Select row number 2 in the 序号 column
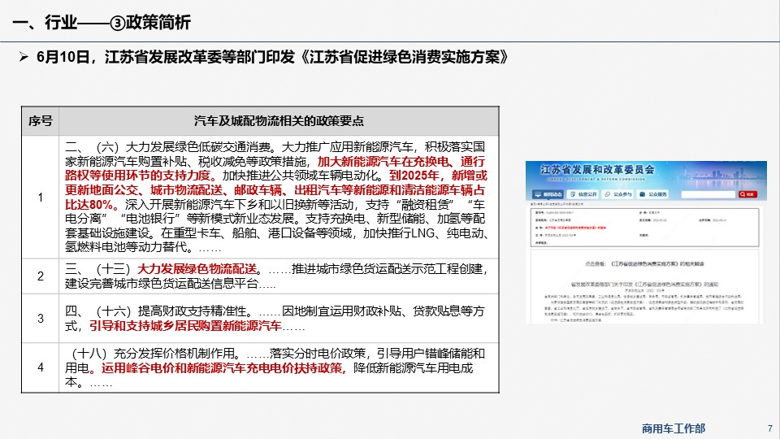Viewport: 780px width, 439px height. [41, 276]
